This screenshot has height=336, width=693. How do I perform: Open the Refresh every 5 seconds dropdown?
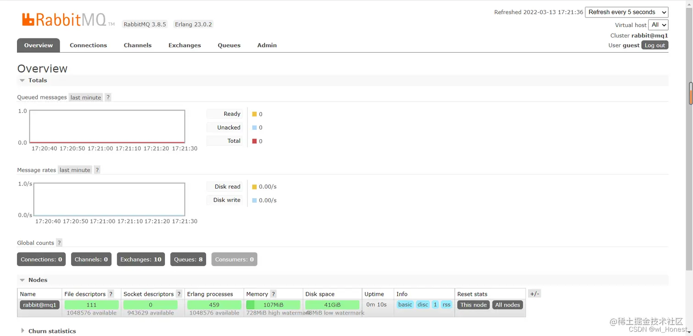tap(627, 12)
